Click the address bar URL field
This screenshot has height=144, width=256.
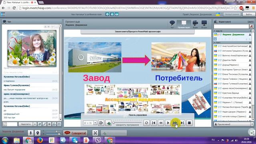click(126, 8)
